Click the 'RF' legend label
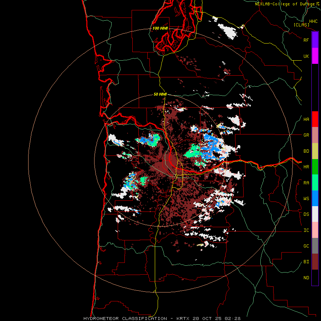 (306, 40)
